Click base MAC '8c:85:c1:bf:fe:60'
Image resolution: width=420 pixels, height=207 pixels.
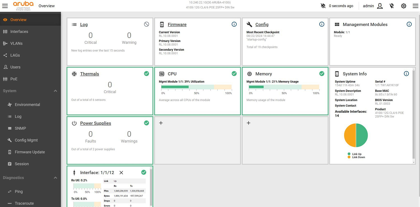pos(386,94)
